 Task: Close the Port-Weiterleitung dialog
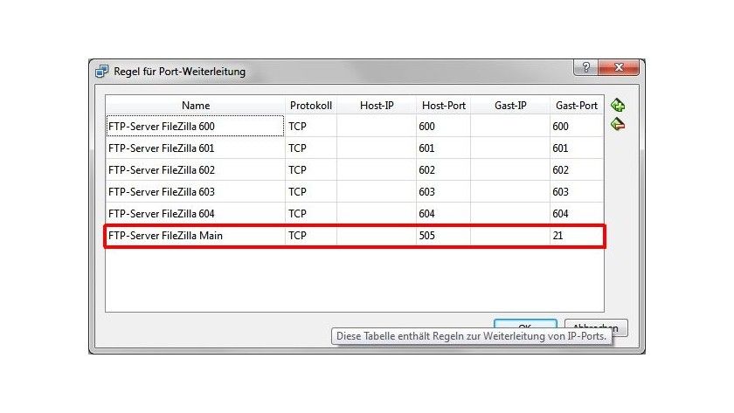(619, 67)
